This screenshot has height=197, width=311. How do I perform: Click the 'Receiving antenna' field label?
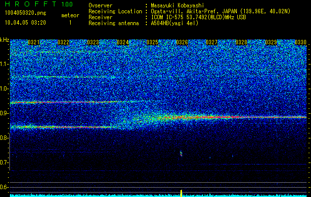click(x=114, y=23)
